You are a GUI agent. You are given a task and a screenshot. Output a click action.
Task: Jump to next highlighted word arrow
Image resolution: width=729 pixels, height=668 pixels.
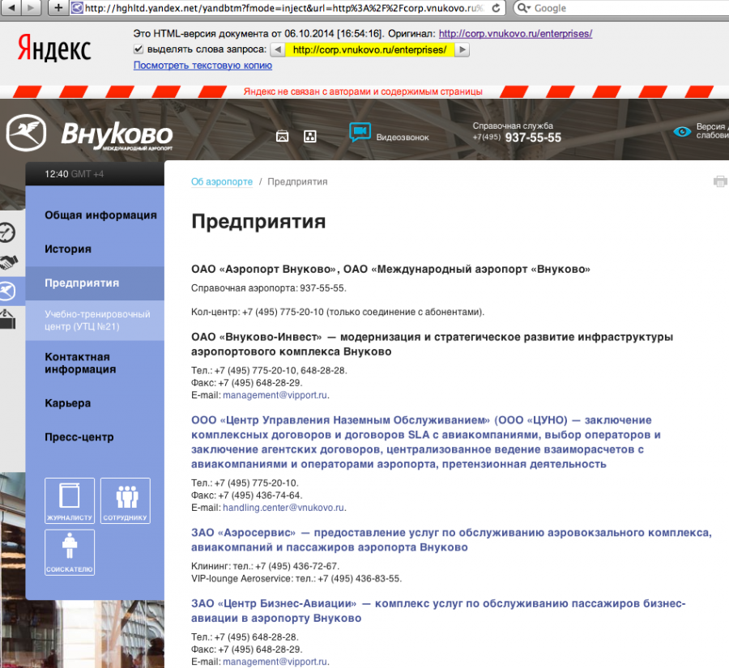[462, 49]
